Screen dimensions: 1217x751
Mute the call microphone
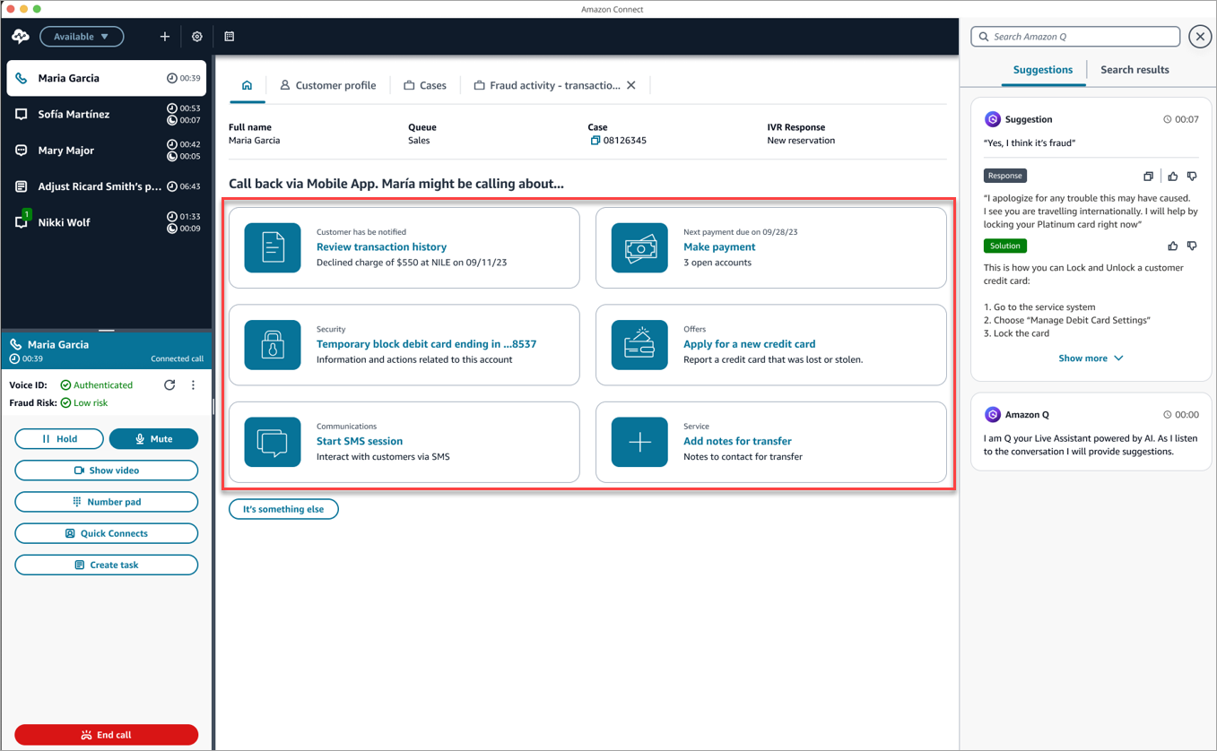[x=153, y=439]
